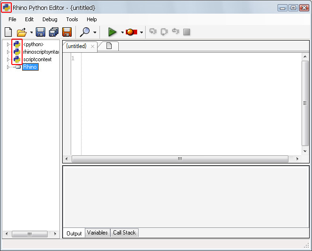Open the magnifier search tool
This screenshot has height=251, width=312.
[85, 32]
